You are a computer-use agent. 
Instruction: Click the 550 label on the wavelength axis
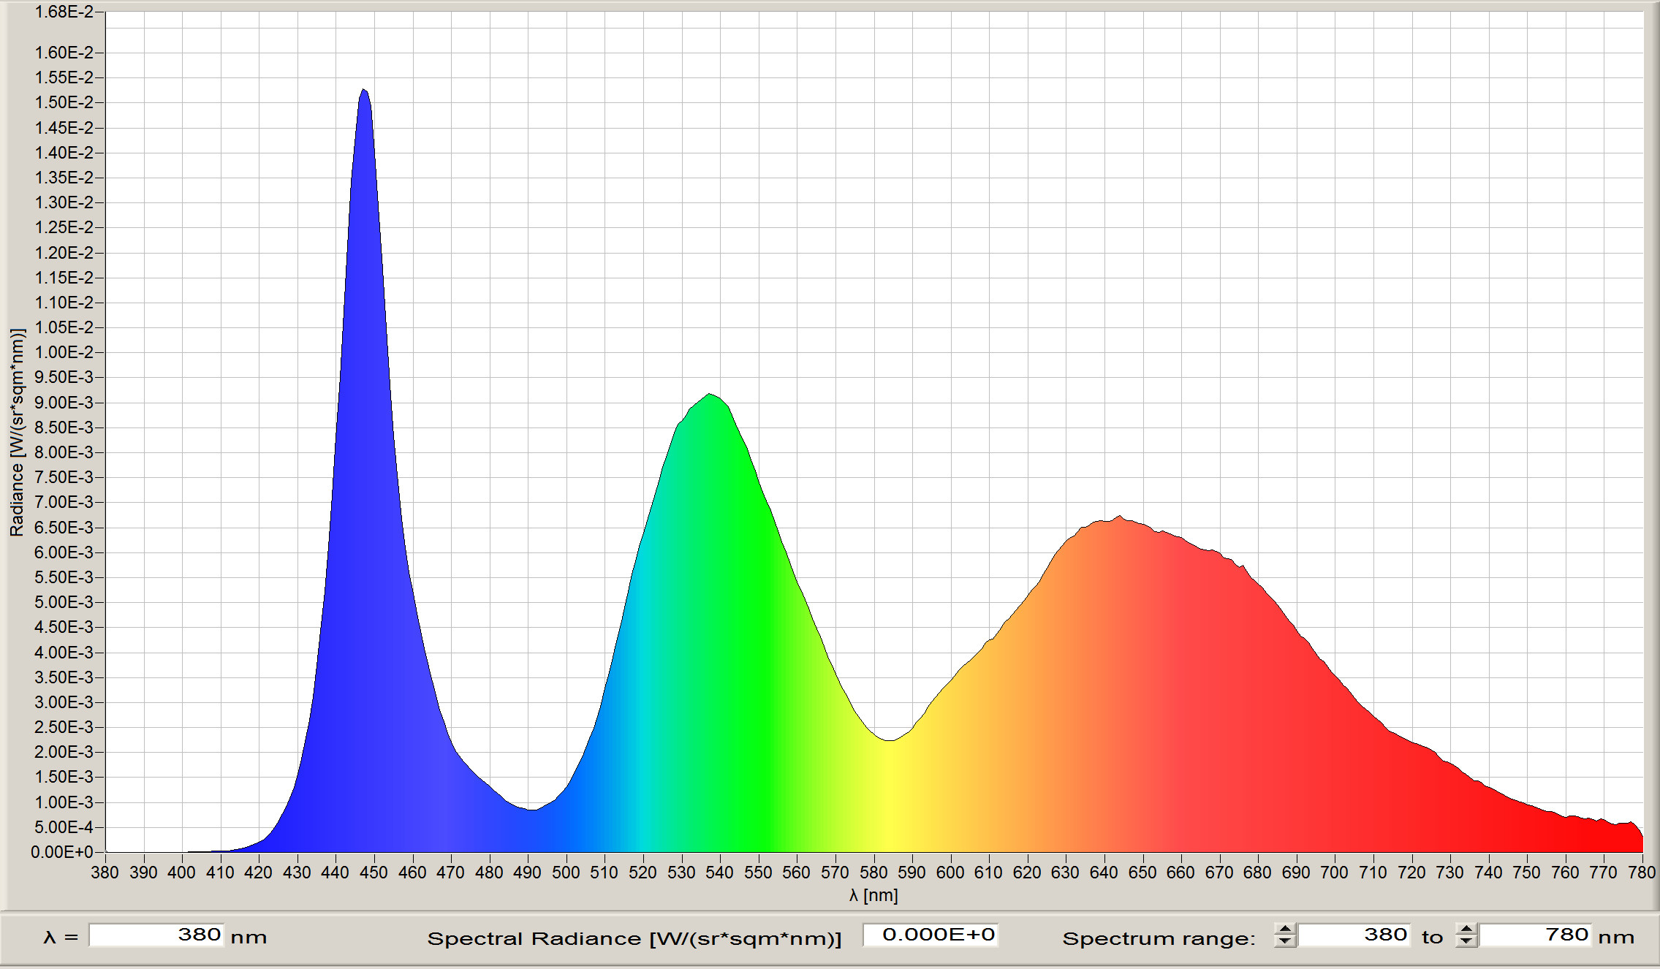[758, 873]
